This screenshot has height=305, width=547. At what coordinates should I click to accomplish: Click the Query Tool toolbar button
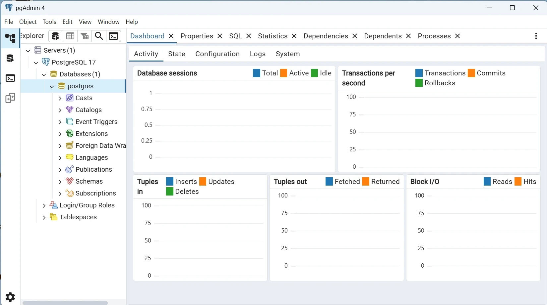pyautogui.click(x=56, y=36)
